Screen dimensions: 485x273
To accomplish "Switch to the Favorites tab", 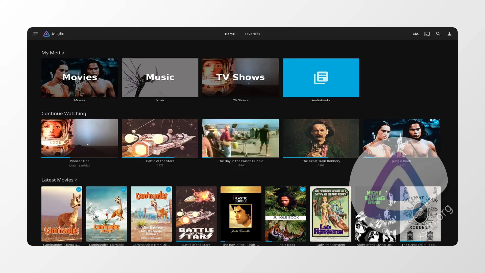I will click(252, 34).
